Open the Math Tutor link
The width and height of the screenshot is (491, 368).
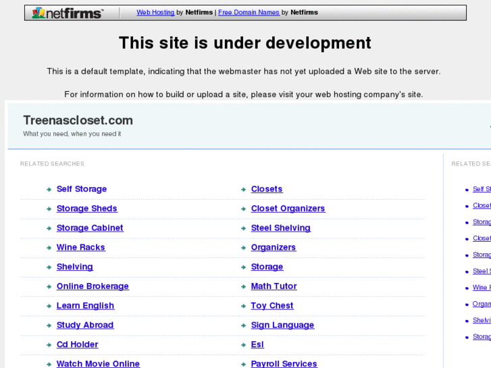[274, 286]
